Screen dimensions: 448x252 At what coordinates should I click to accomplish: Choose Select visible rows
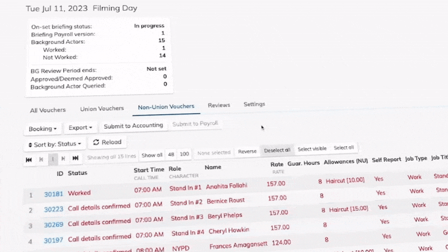click(312, 149)
